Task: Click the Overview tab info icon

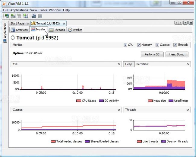Action: pos(13,30)
